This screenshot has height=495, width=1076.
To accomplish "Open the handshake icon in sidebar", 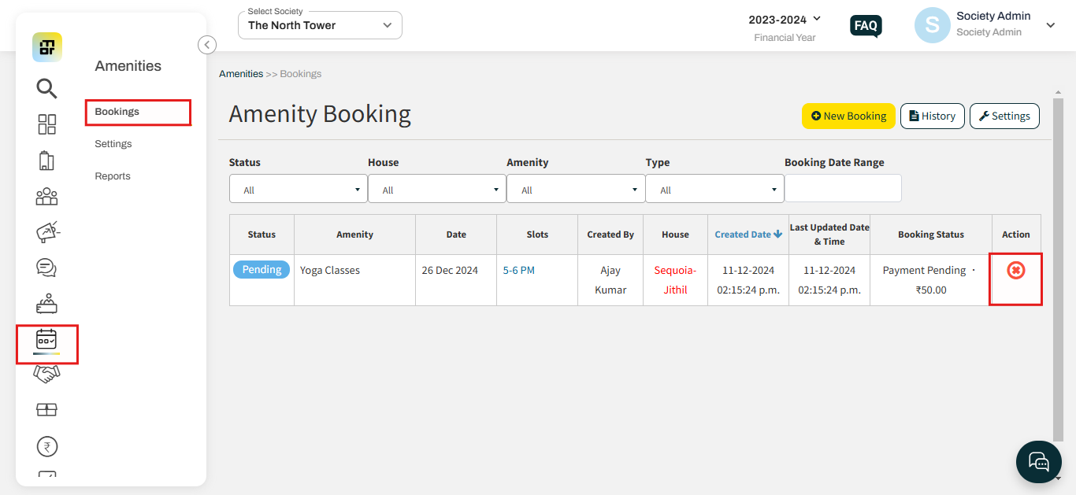I will tap(47, 374).
